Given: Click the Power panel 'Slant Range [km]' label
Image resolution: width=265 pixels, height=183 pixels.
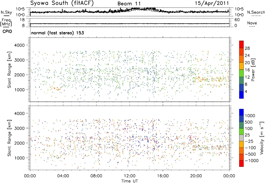Looking at the screenshot, I should pos(9,70).
